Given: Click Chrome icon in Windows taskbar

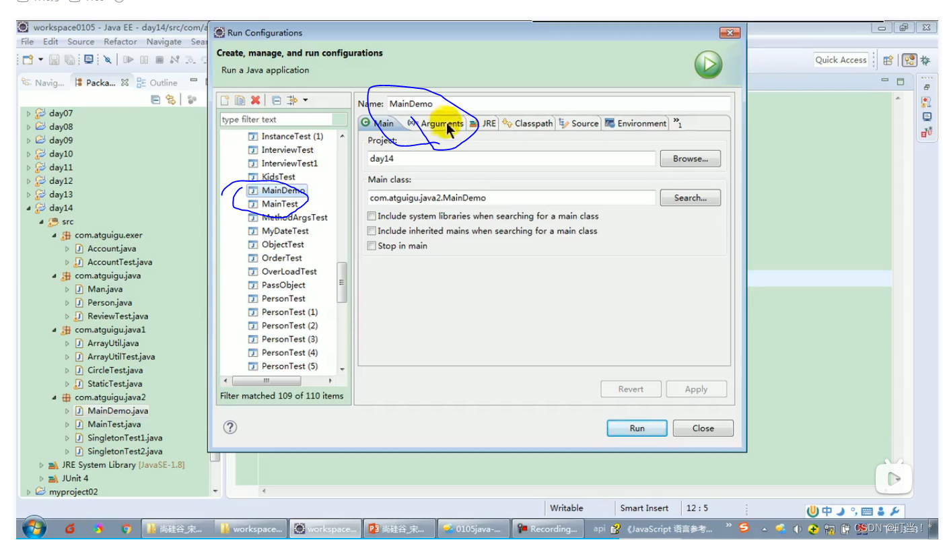Looking at the screenshot, I should [126, 529].
